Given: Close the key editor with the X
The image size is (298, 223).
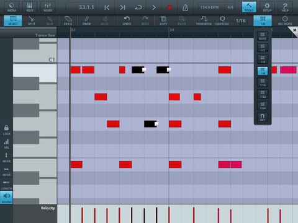Looking at the screenshot, I should tap(294, 30).
